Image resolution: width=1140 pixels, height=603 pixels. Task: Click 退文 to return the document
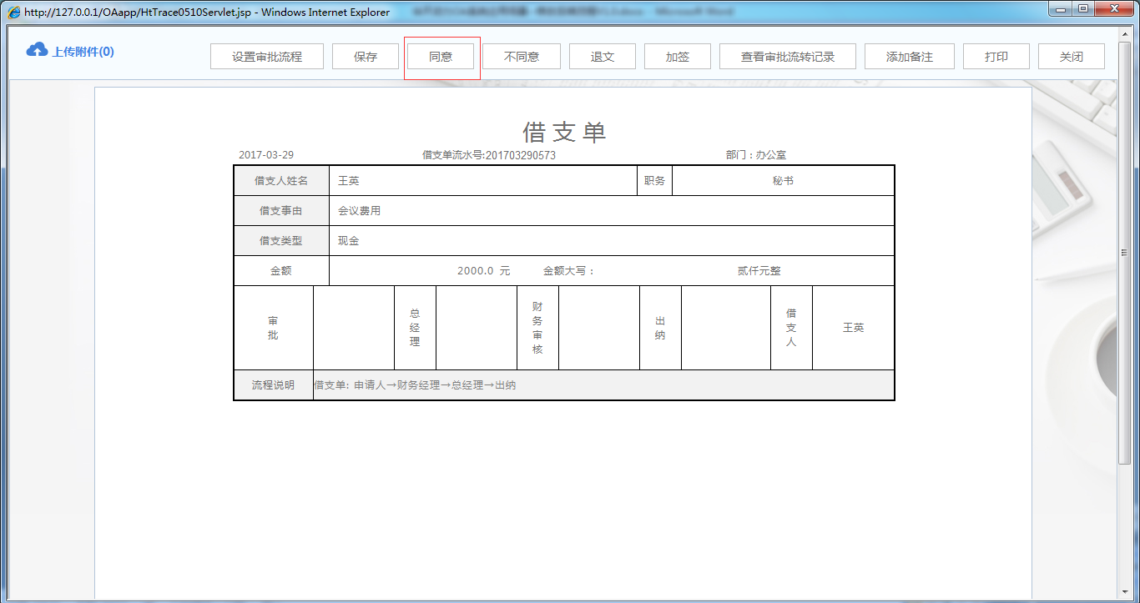(x=602, y=56)
